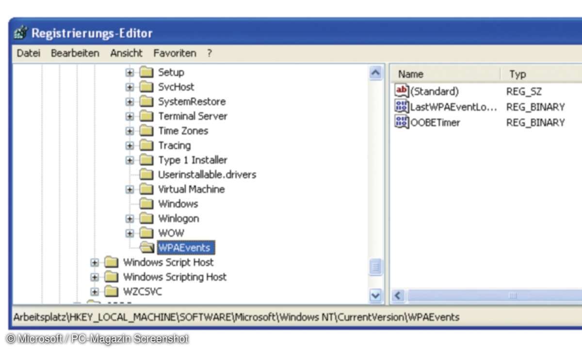Open the ? help menu

210,53
